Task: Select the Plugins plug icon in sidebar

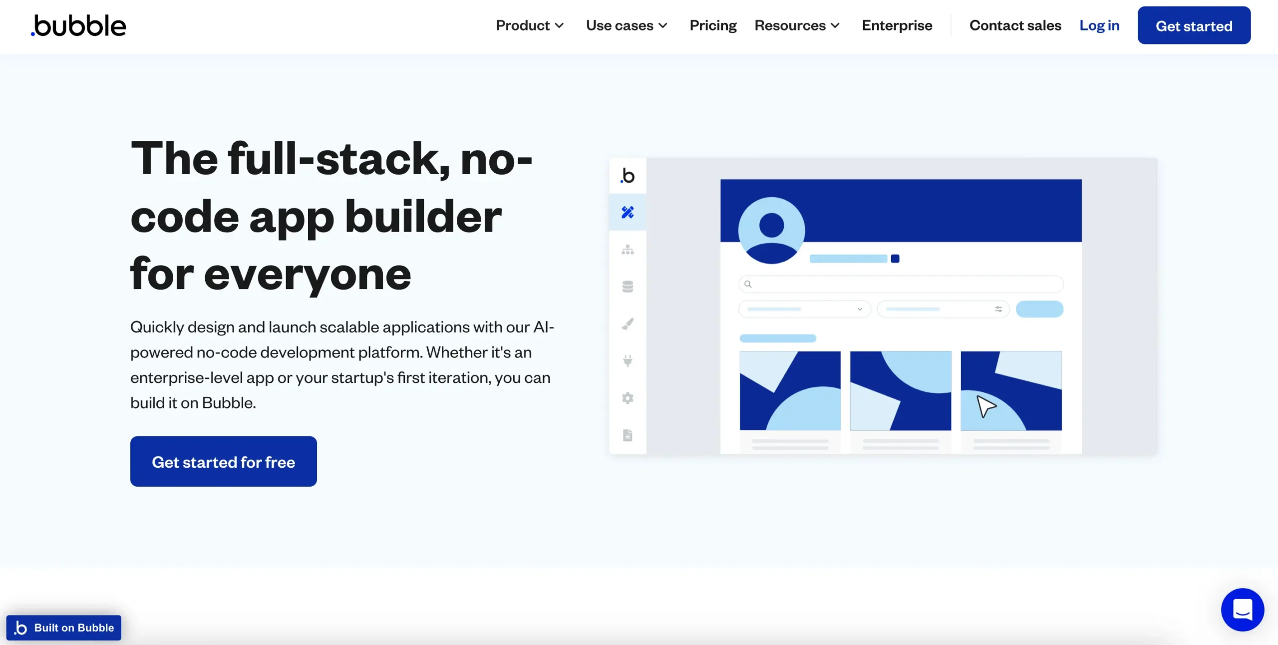Action: [x=628, y=360]
